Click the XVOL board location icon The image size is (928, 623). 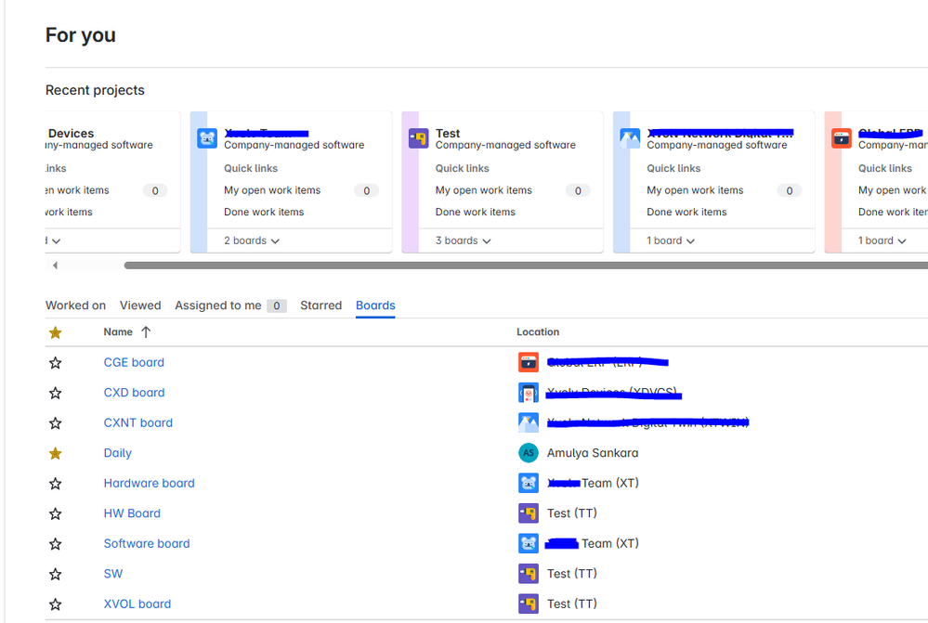[529, 604]
